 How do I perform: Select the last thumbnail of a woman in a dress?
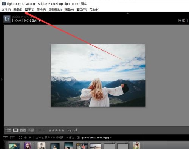click(136, 146)
